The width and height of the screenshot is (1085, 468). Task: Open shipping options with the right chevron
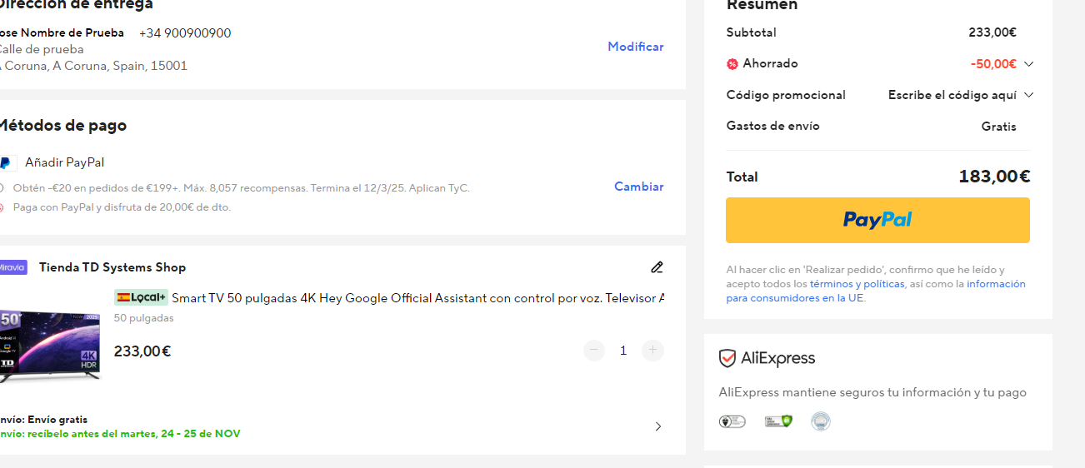[x=657, y=426]
